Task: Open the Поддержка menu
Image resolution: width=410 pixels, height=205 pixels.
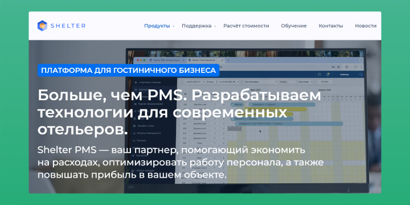Action: (196, 26)
